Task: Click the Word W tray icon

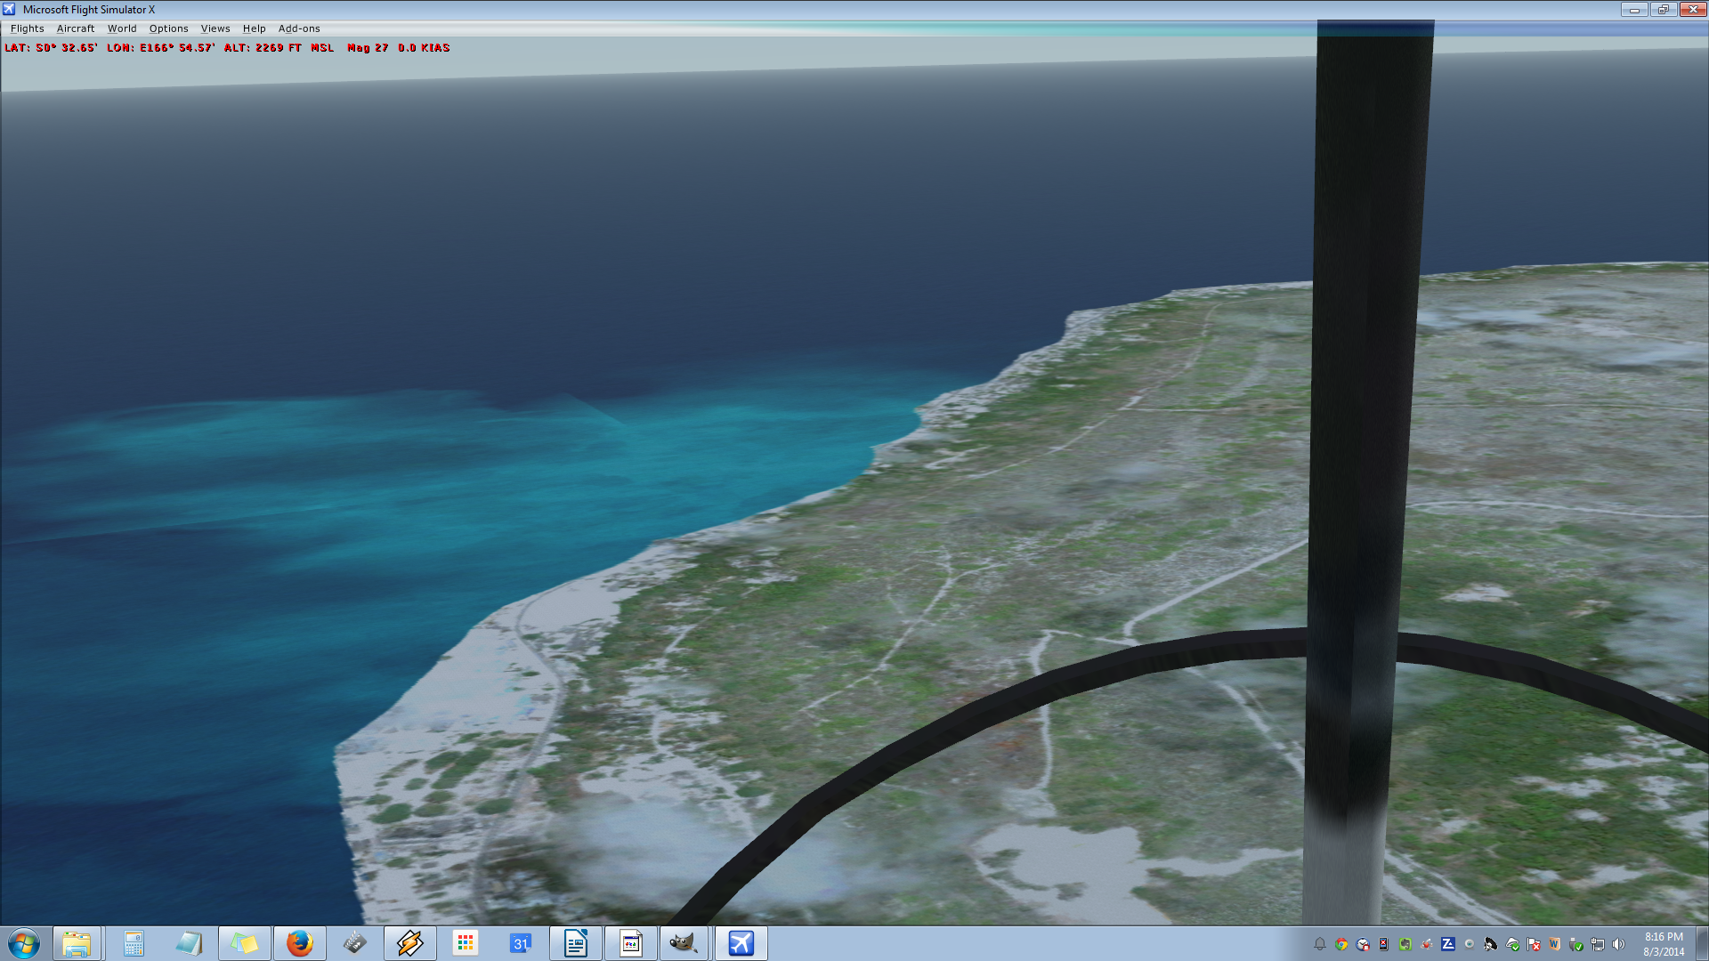Action: click(1555, 944)
